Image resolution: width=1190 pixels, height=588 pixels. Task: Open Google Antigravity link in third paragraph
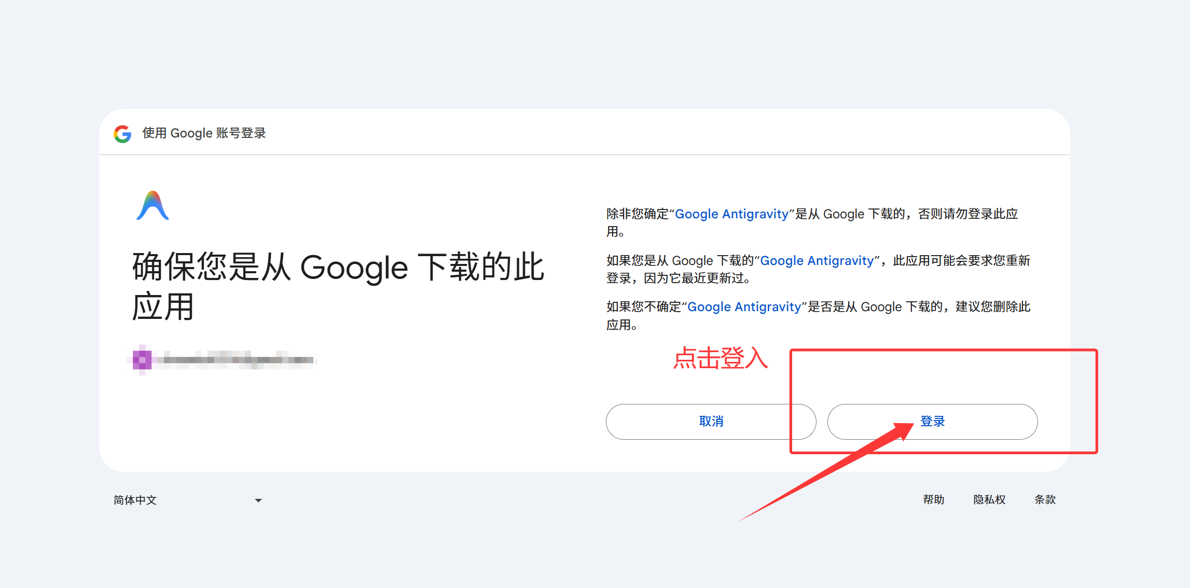click(744, 307)
